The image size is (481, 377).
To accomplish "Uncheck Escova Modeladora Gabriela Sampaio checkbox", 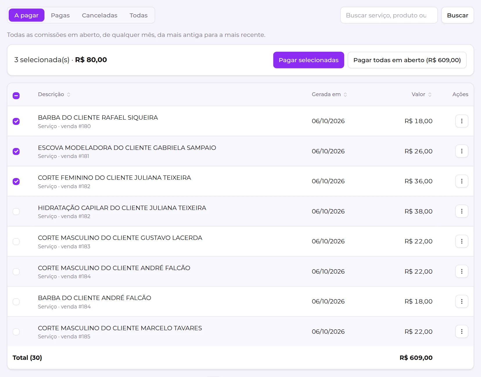I will tap(16, 151).
